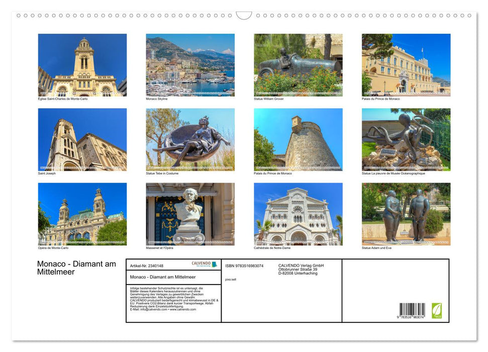The image size is (488, 352).
Task: Click the stone tower palace photo
Action: pos(298,139)
